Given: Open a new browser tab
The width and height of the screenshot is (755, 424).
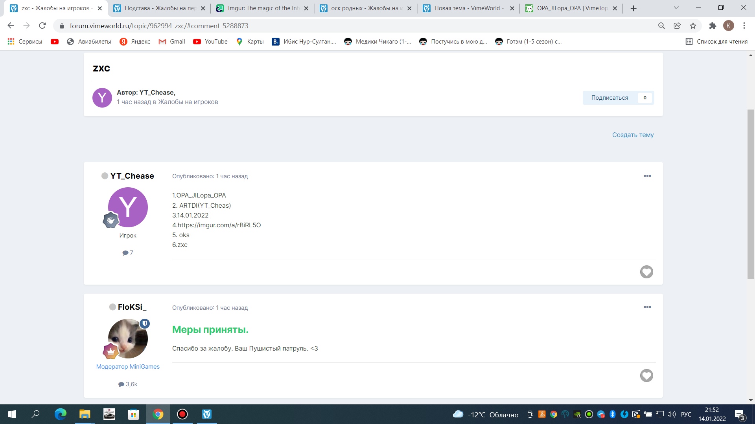Looking at the screenshot, I should coord(633,8).
